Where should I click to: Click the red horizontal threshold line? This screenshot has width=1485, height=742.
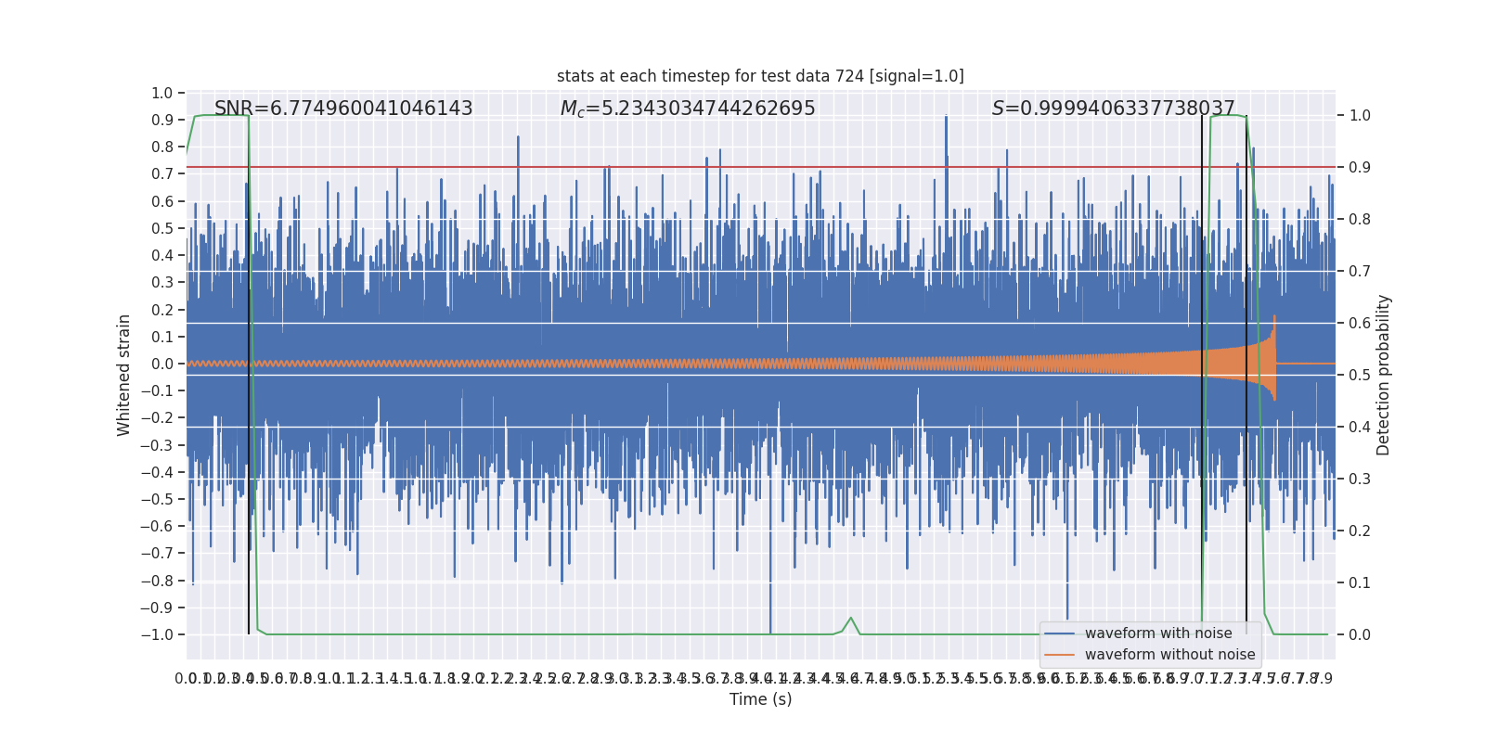760,168
